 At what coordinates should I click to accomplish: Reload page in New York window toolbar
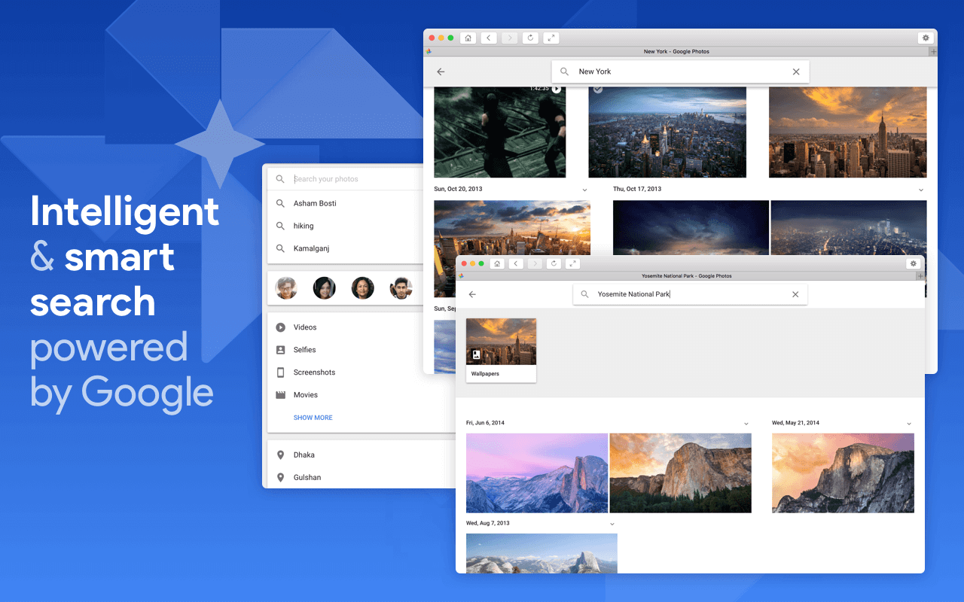click(531, 38)
